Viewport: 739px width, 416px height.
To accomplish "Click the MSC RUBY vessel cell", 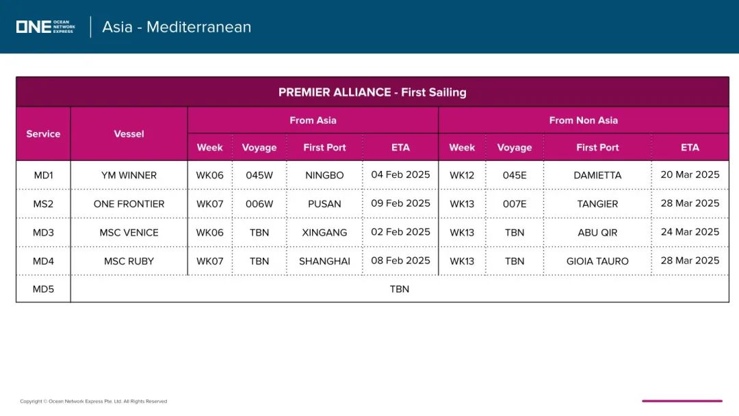I will coord(129,261).
